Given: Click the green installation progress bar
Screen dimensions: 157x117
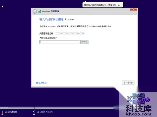Looking at the screenshot, I should coord(4,108).
